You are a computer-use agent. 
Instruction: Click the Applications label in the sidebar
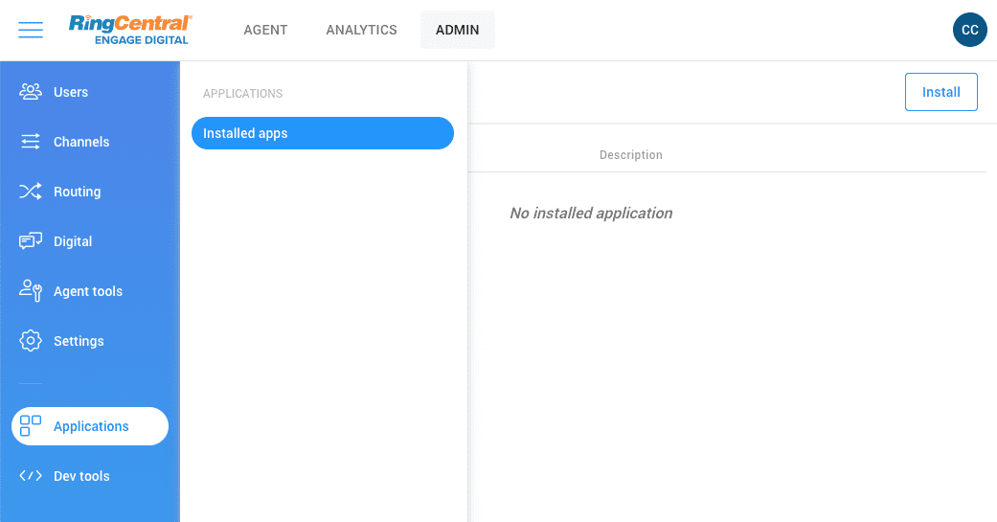click(x=91, y=426)
